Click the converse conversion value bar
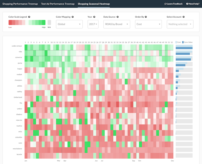The width and height of the screenshot is (202, 164). (x=183, y=60)
